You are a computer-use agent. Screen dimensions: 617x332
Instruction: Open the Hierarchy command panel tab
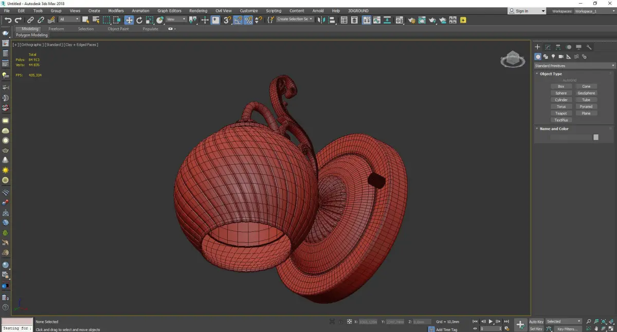point(558,47)
